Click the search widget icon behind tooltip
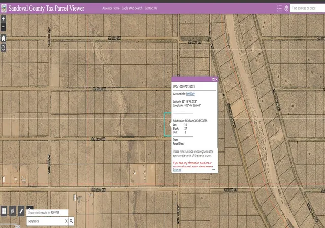 tap(30, 208)
